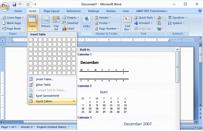Click English (United States) language indicator
The width and height of the screenshot is (203, 131).
click(x=52, y=127)
